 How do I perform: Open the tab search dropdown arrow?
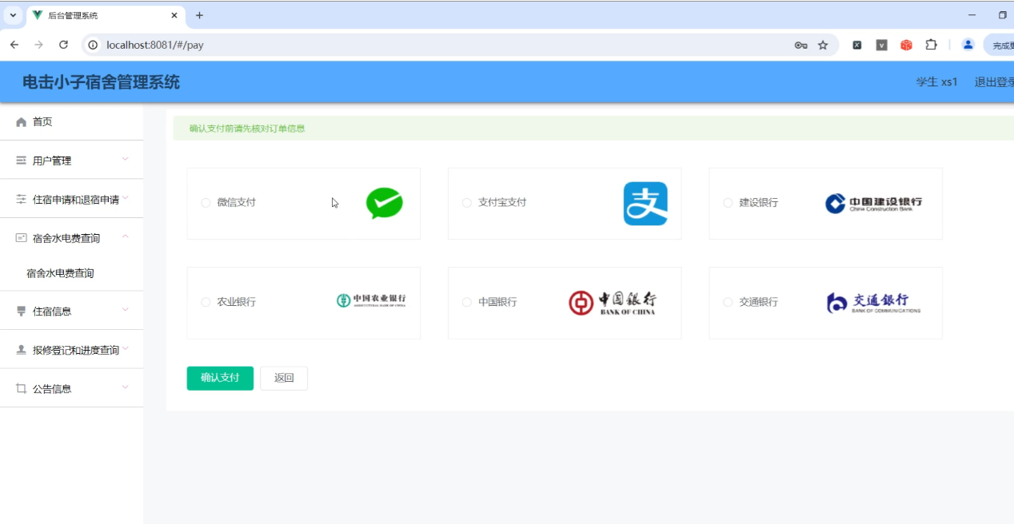(13, 15)
